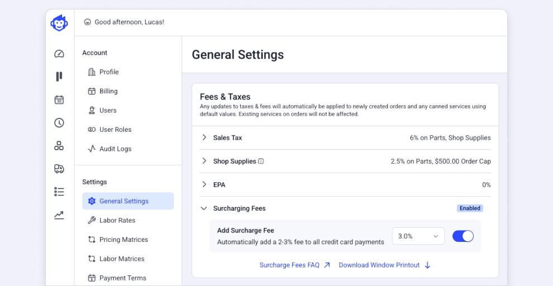Open the Surcharge Fees FAQ link

[x=289, y=265]
